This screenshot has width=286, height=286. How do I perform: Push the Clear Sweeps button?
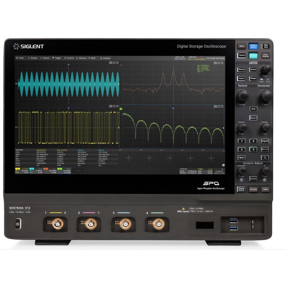(x=265, y=55)
